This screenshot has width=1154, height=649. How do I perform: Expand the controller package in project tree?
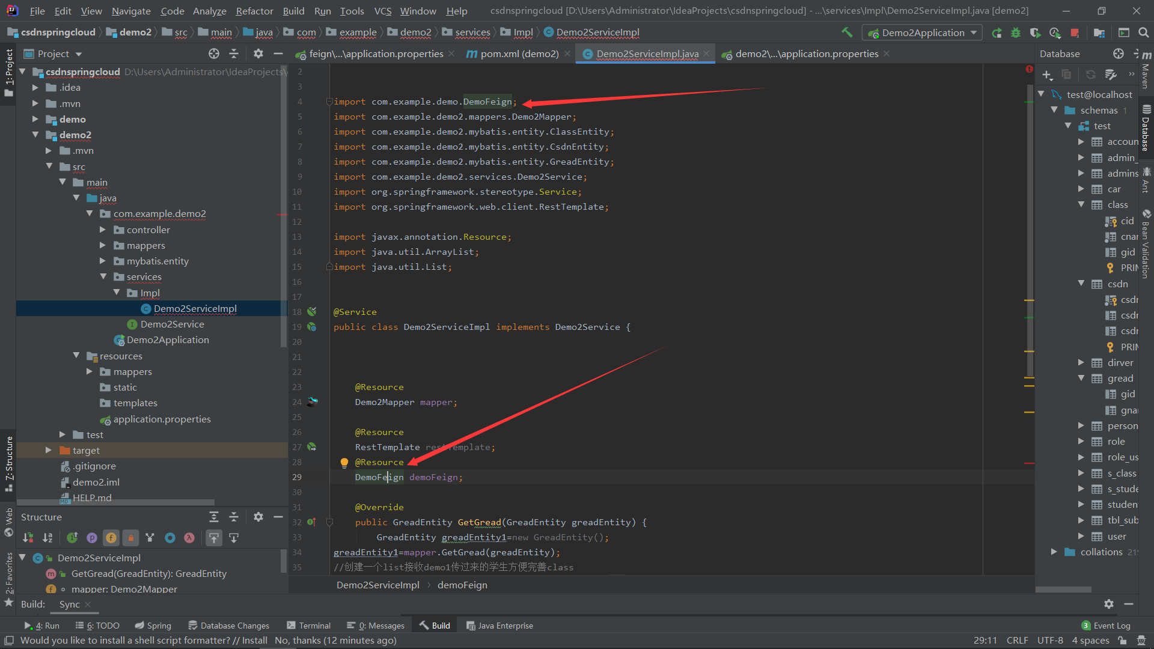102,230
